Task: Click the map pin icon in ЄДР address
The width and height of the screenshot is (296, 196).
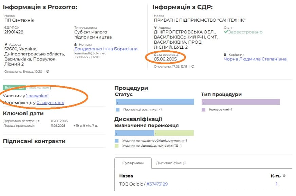Action: (155, 28)
